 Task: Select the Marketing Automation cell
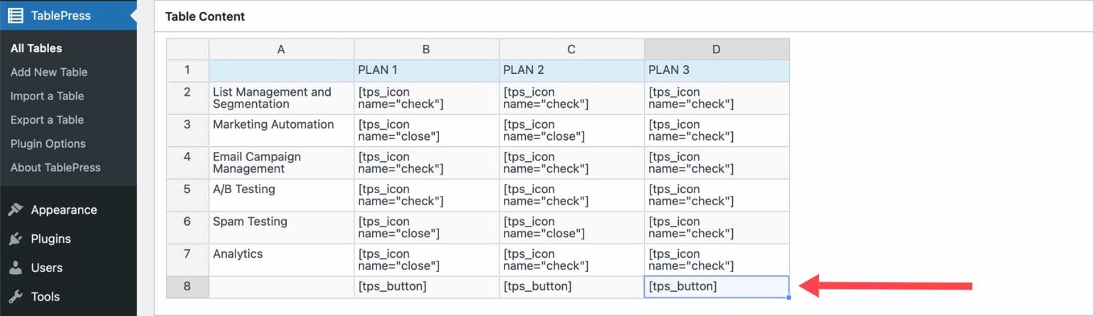point(281,130)
